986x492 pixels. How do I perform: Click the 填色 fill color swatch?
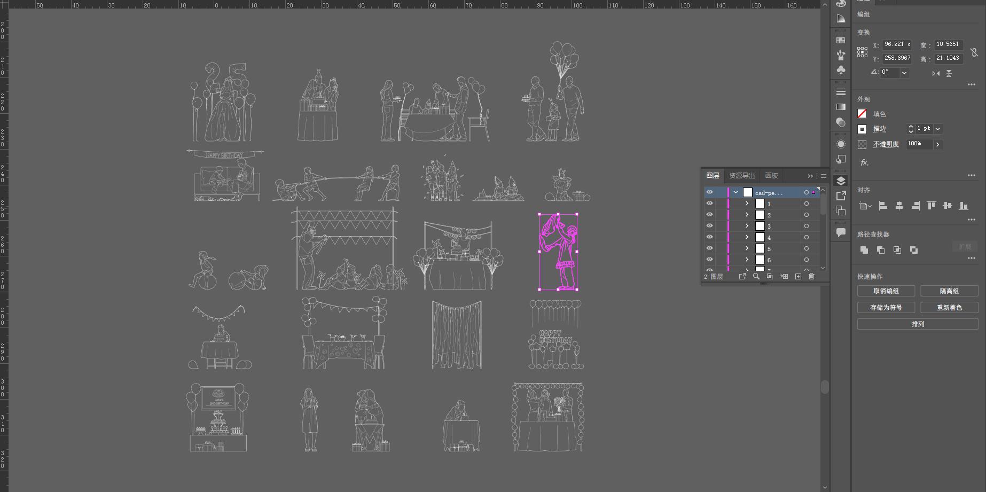pyautogui.click(x=862, y=114)
